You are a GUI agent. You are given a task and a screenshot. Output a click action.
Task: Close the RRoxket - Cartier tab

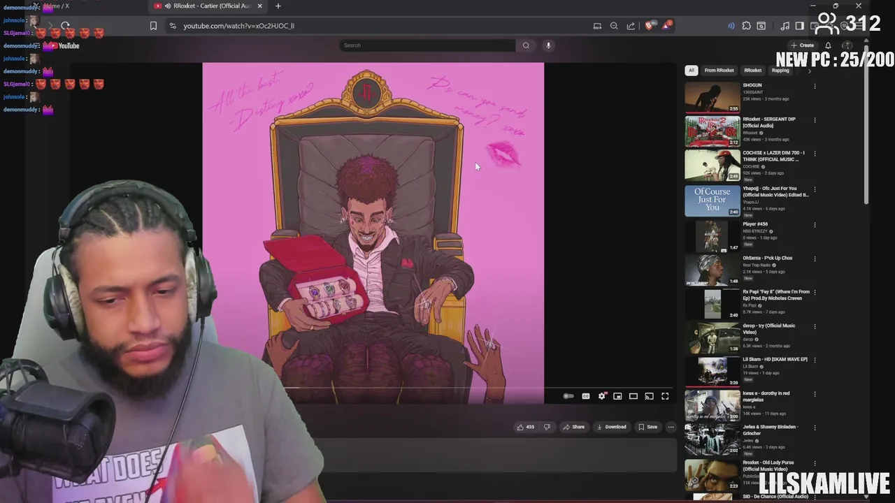260,6
